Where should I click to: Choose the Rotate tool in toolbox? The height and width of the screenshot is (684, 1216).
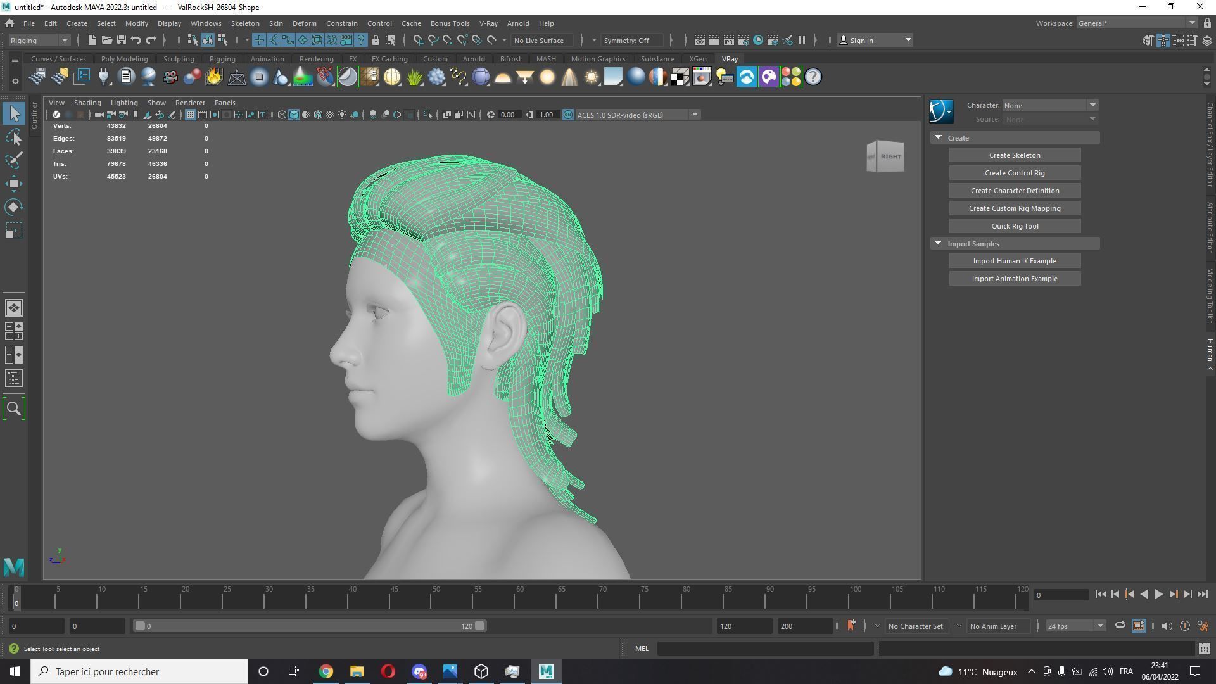[14, 207]
